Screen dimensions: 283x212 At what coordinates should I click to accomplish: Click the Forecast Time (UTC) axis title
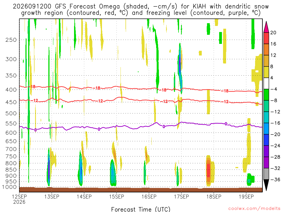click(141, 209)
